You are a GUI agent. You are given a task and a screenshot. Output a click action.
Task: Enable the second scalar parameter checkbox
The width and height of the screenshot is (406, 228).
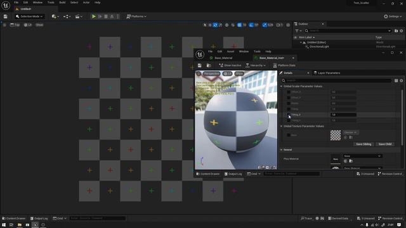point(289,98)
